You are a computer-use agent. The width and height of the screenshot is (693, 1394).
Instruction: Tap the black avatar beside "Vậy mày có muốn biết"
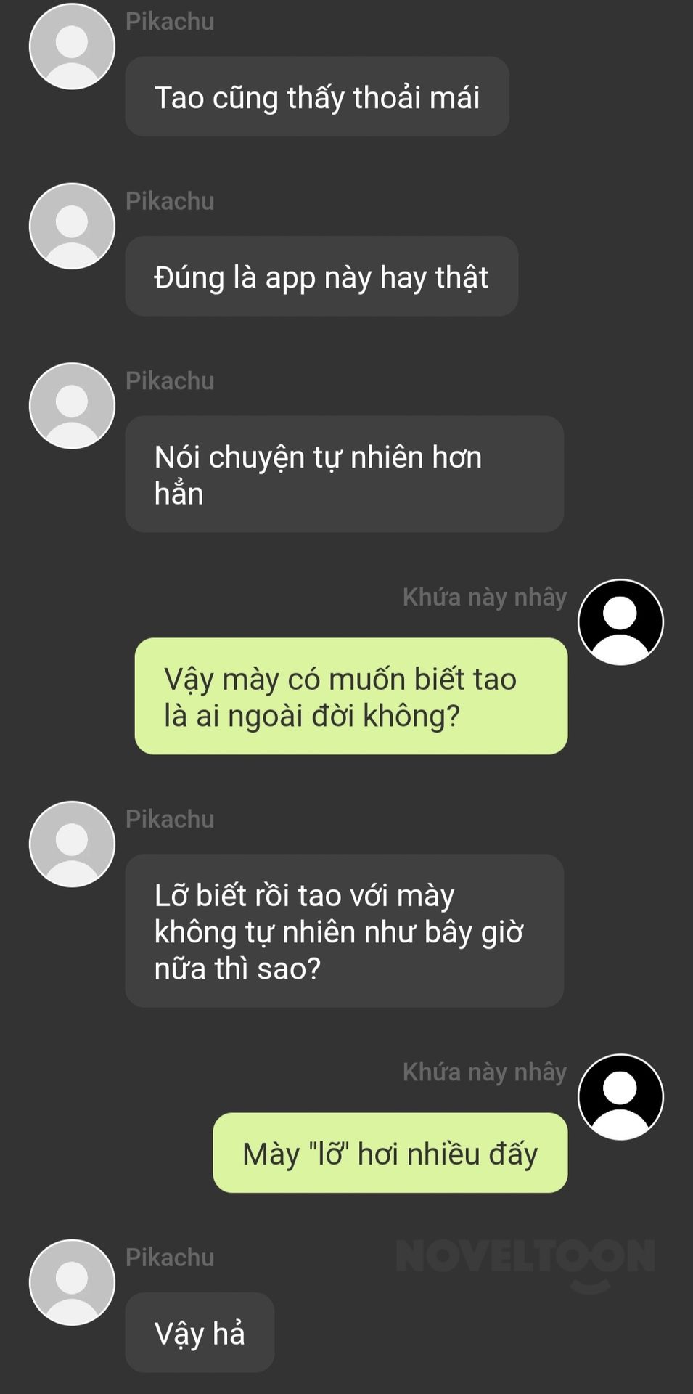[620, 622]
